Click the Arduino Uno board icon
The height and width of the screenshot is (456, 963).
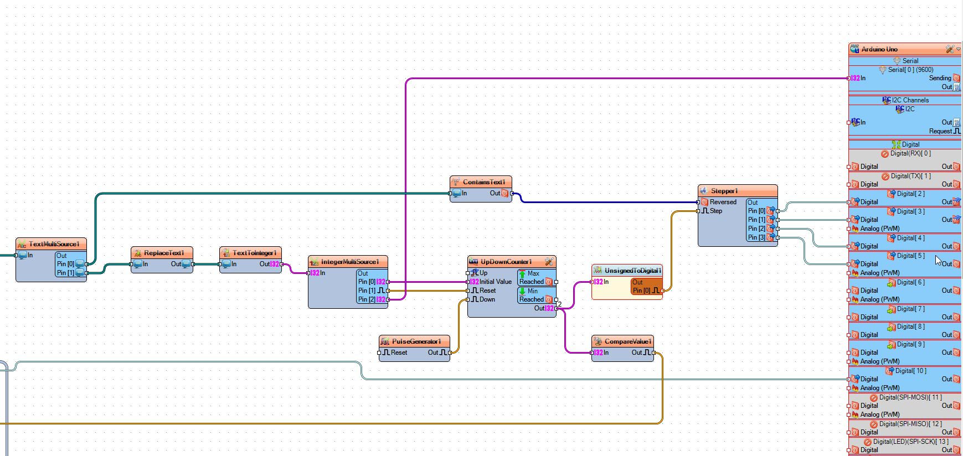point(854,49)
